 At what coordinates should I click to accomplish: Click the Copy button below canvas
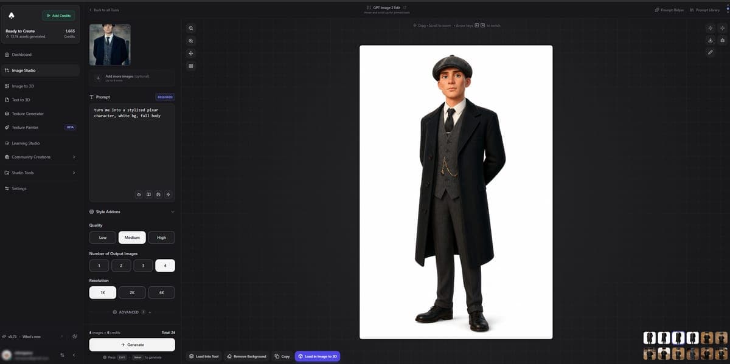(282, 356)
